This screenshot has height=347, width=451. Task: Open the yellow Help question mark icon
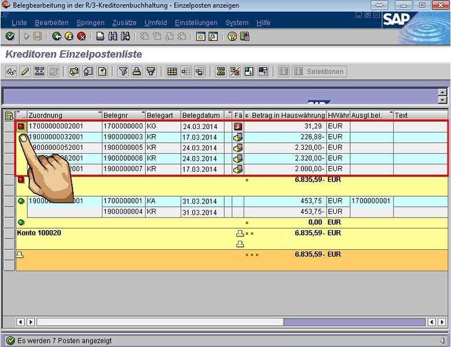tap(232, 36)
